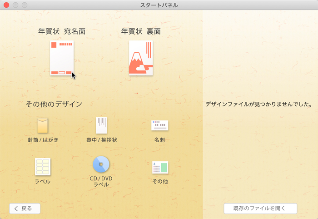This screenshot has width=318, height=219.
Task: Click the CD/DVD disc icon
Action: (101, 164)
